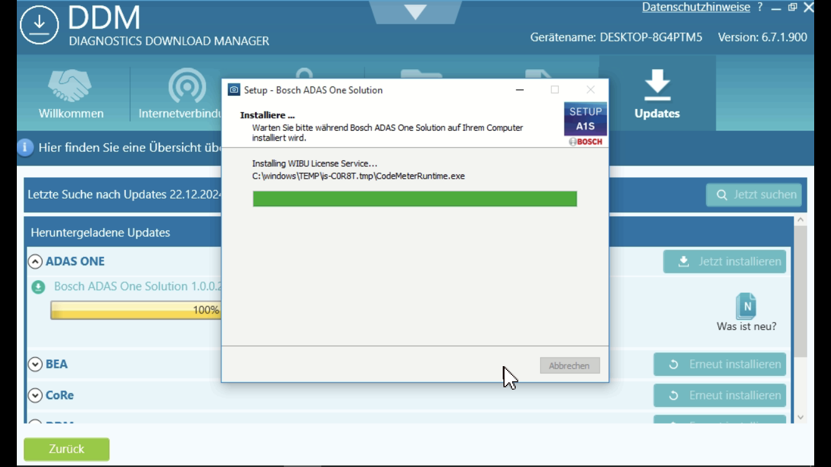
Task: Click the updates list scrollbar thumb
Action: 800,291
